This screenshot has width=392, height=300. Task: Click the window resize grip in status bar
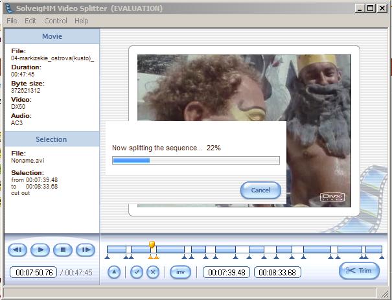point(384,292)
